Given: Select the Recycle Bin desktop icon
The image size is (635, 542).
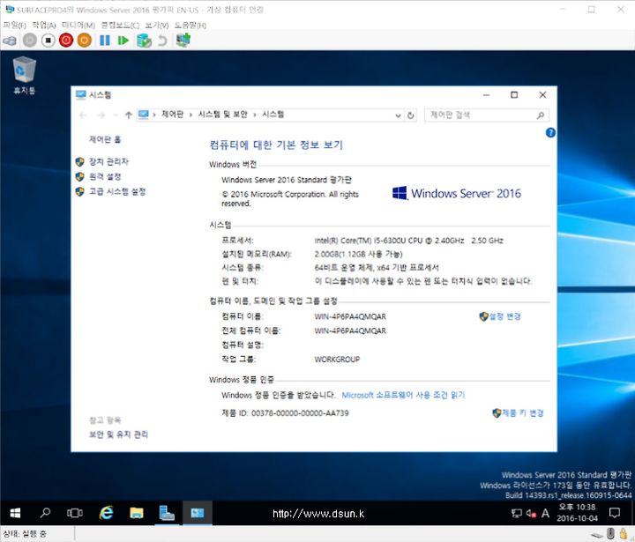Looking at the screenshot, I should 25,76.
